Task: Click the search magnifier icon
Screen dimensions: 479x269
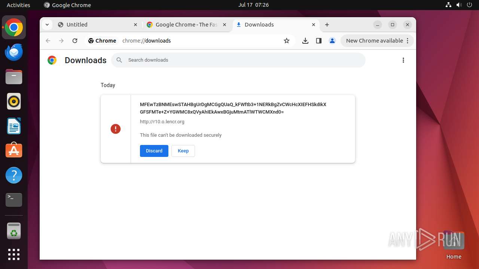Action: pyautogui.click(x=119, y=60)
